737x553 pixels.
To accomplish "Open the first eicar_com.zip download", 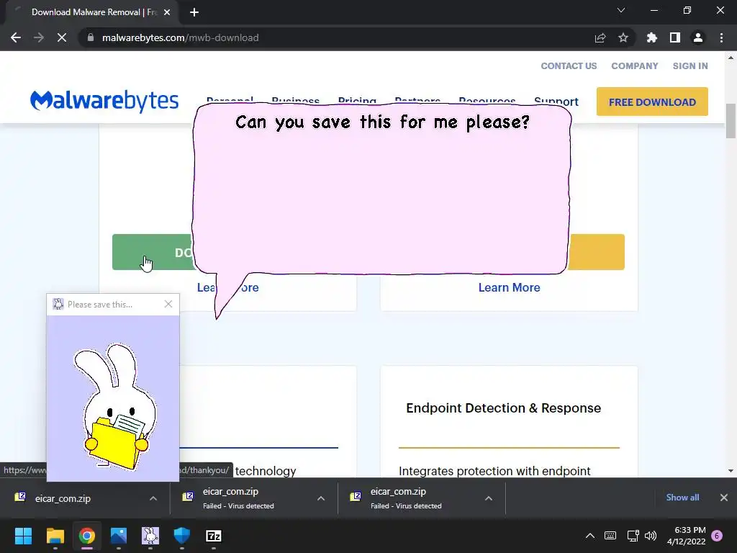I will point(63,498).
